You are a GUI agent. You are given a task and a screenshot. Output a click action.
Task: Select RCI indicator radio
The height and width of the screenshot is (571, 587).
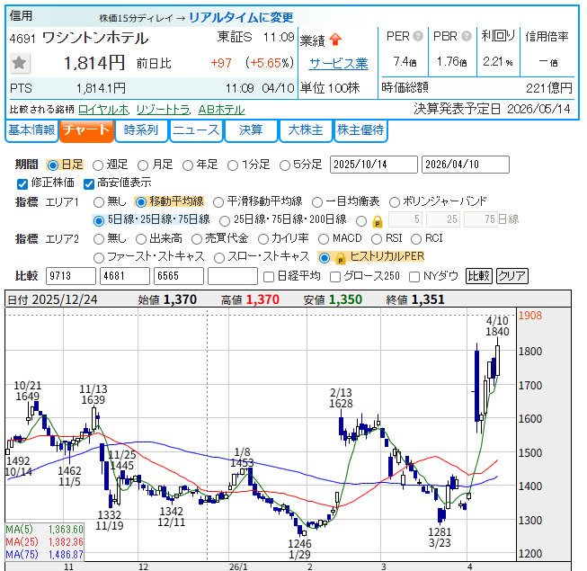click(416, 239)
